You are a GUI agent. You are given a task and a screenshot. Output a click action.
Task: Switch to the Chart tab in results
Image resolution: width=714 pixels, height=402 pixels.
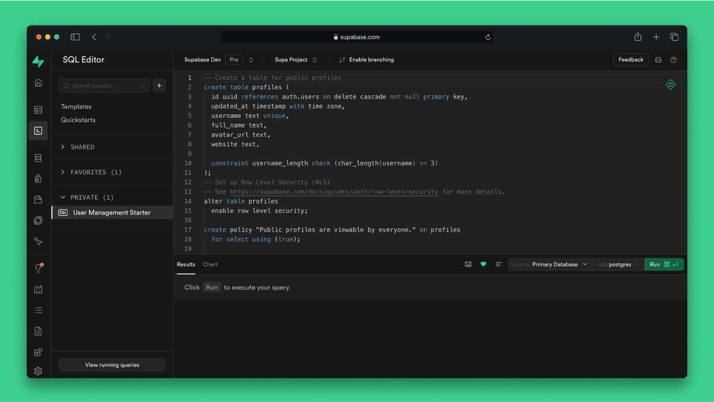coord(210,264)
